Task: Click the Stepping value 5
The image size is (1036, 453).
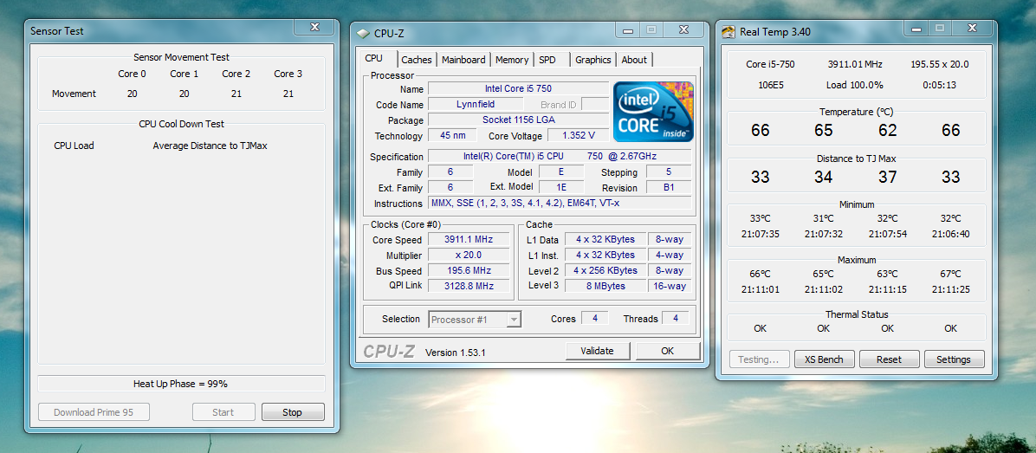Action: pos(669,172)
